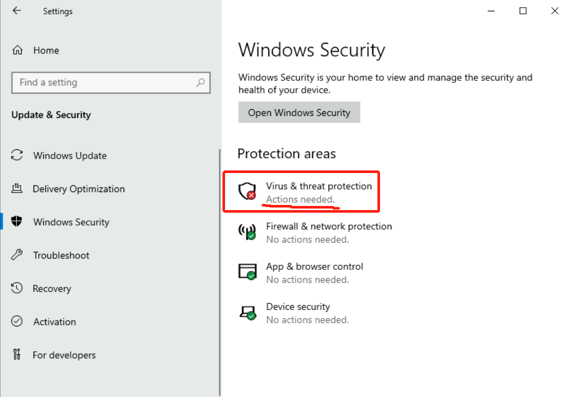Go to Delivery Optimization settings page

coord(78,189)
